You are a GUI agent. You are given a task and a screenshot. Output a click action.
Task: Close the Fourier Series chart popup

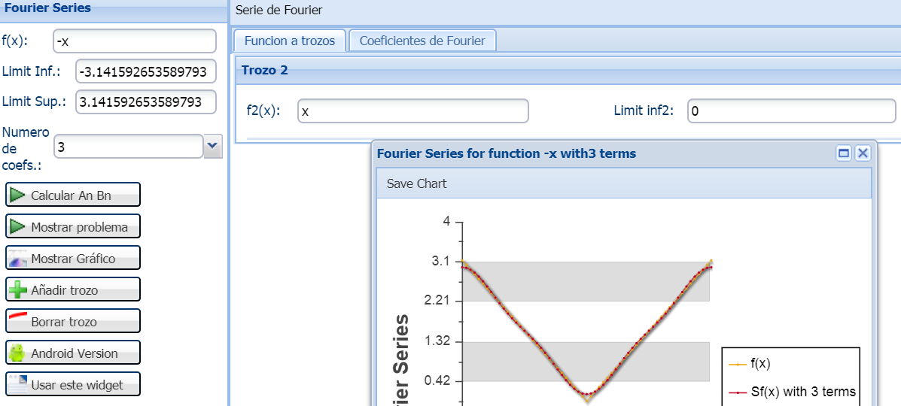tap(863, 153)
